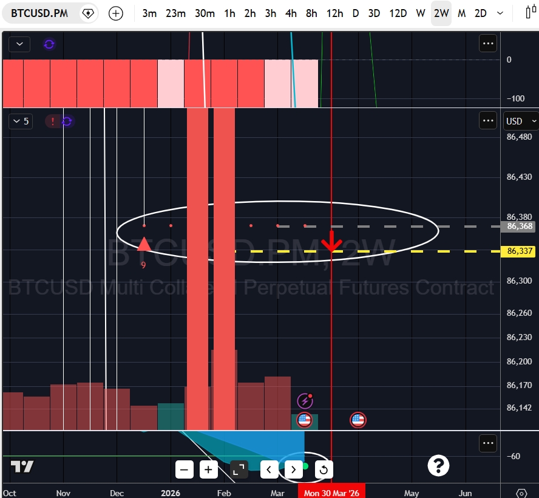Toggle fullscreen maximize chart button
The width and height of the screenshot is (539, 498).
[239, 469]
